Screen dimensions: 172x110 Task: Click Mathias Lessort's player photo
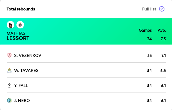click(11, 25)
